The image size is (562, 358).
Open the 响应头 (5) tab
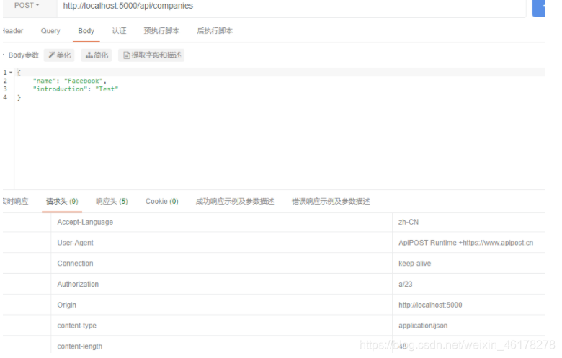pyautogui.click(x=112, y=202)
